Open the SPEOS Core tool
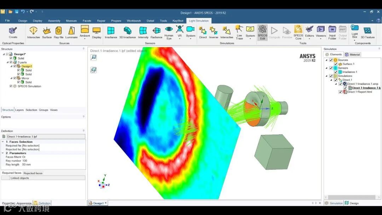The height and width of the screenshot is (215, 382). tap(298, 33)
